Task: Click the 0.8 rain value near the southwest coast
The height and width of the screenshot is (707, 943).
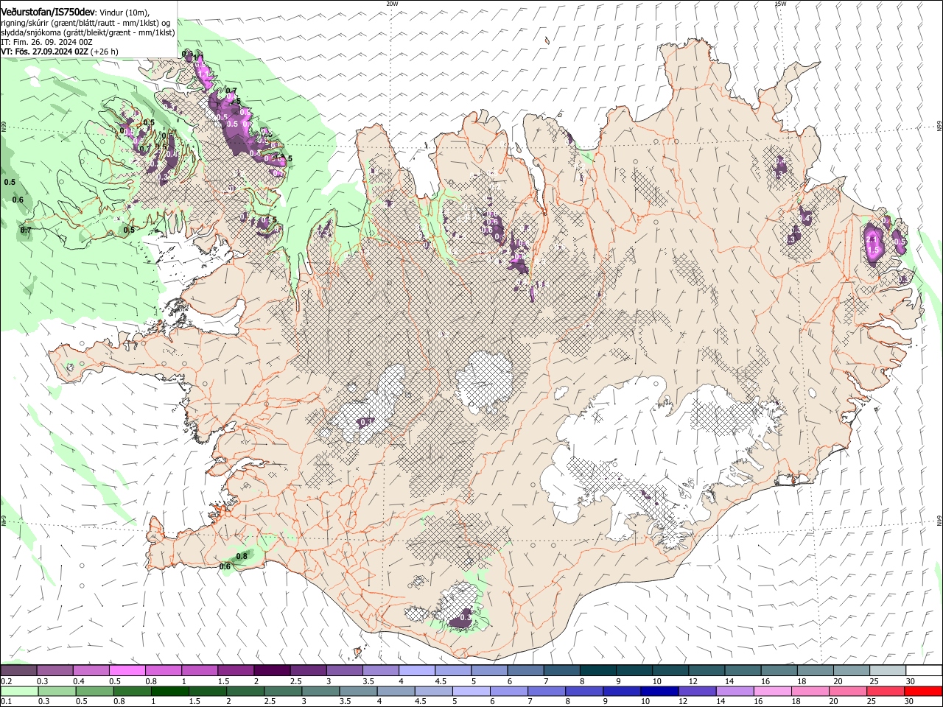Action: coord(241,556)
